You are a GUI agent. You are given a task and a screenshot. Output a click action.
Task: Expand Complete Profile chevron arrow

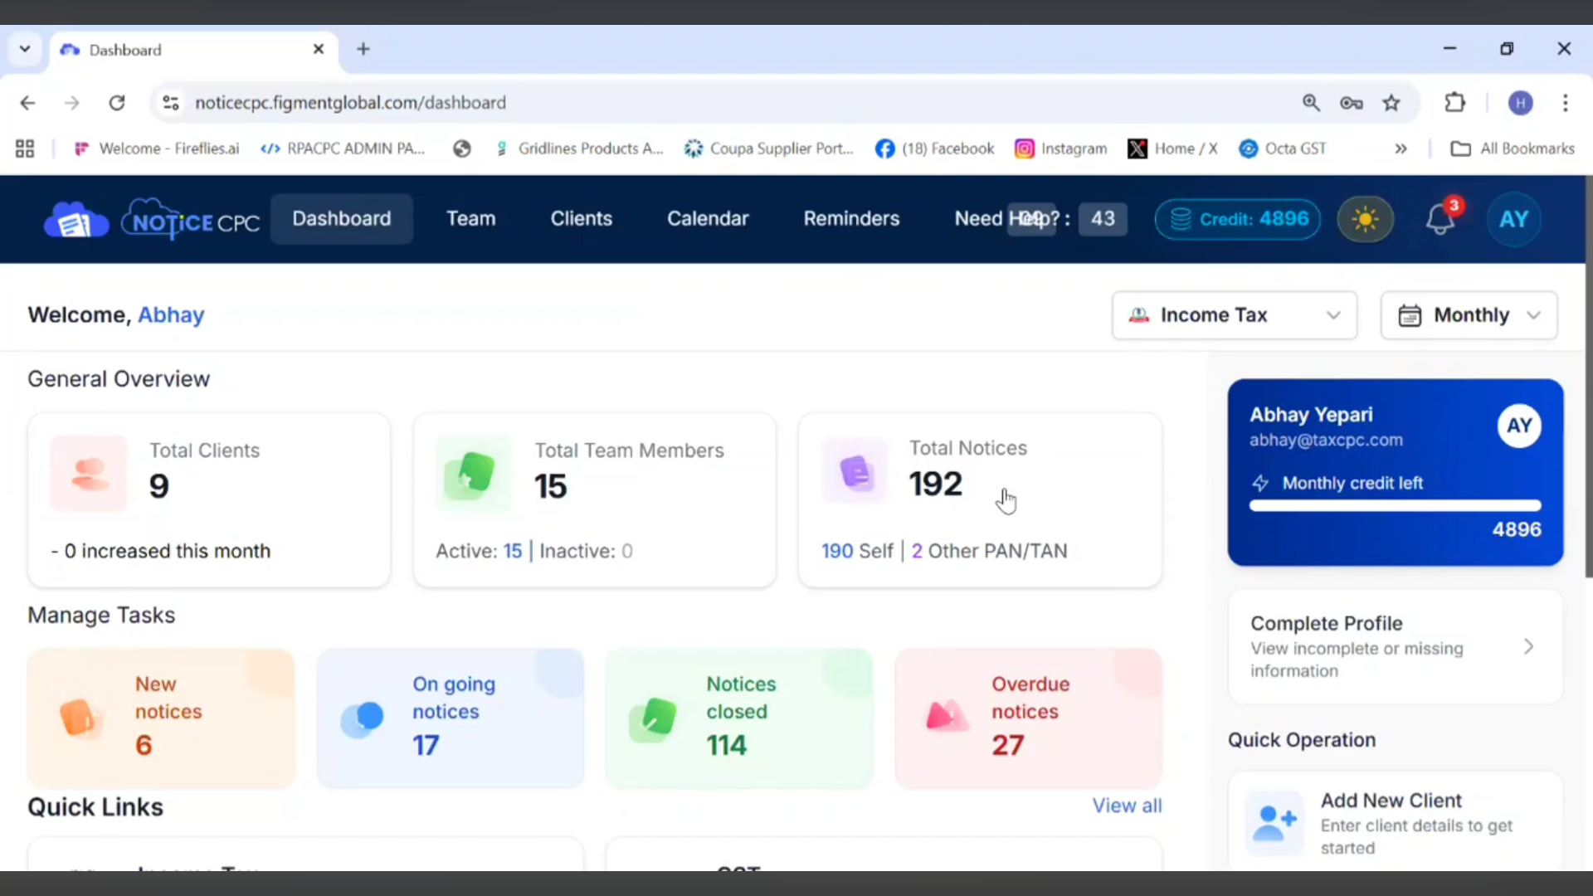click(x=1528, y=647)
